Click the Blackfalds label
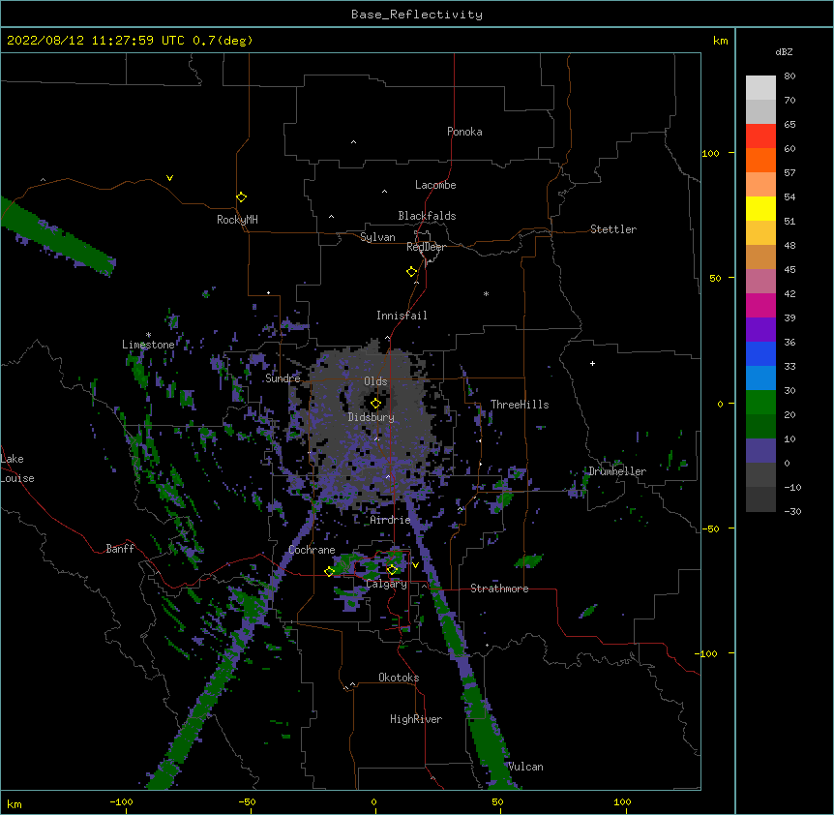Image resolution: width=834 pixels, height=815 pixels. tap(427, 216)
